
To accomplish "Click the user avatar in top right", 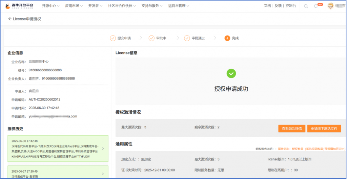I will [331, 6].
